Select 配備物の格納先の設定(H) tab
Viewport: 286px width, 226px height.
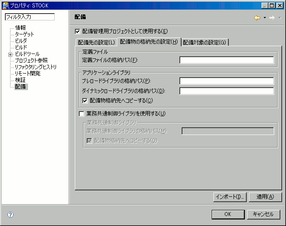pos(149,42)
